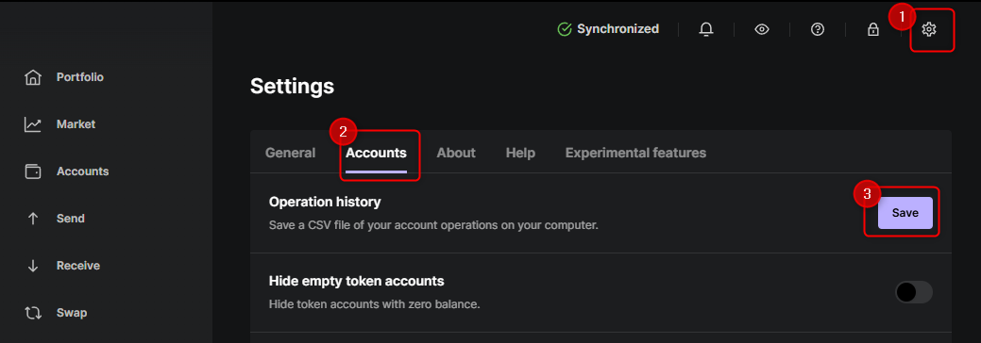The height and width of the screenshot is (343, 981).
Task: Click the Accounts wallet icon in sidebar
Action: pos(32,171)
